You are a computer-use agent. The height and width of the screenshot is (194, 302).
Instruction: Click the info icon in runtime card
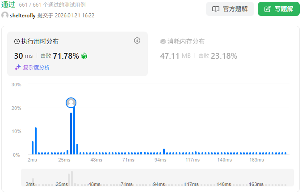[137, 41]
